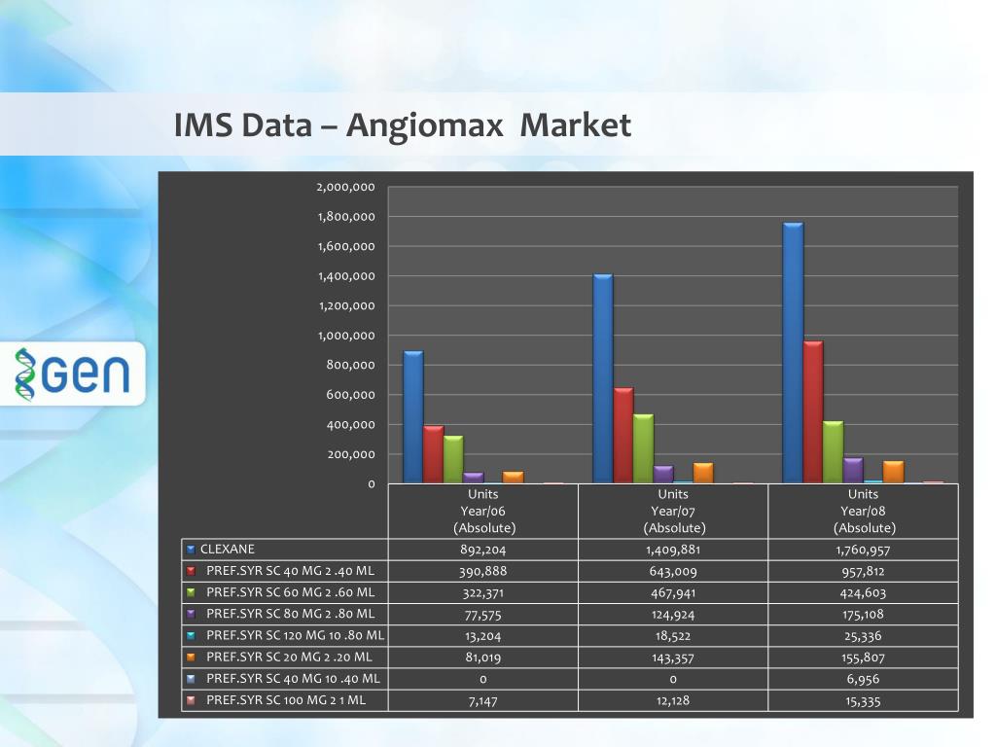Screen dimensions: 996x747
Task: Click the cell value 957,812
Action: pos(864,572)
